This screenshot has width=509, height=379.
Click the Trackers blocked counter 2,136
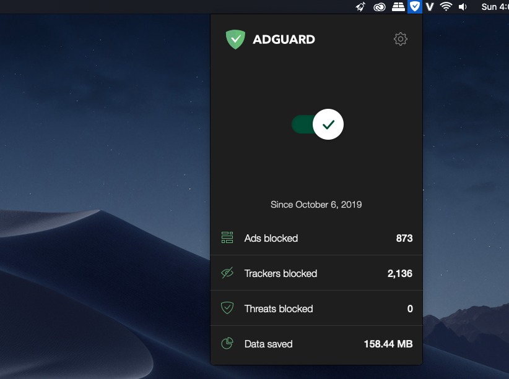399,273
